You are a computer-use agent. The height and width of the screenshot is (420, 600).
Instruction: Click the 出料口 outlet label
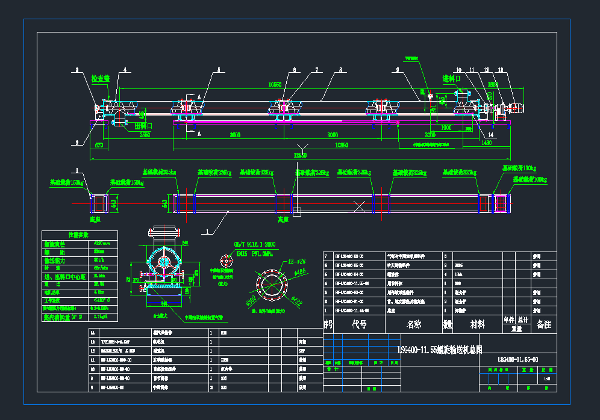(x=143, y=126)
